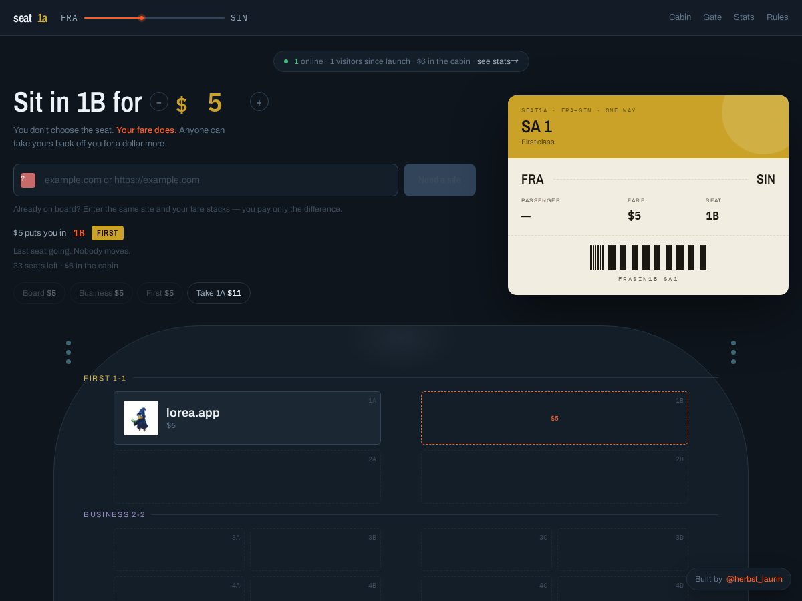Select empty seat 2A
This screenshot has width=802, height=601.
click(247, 477)
